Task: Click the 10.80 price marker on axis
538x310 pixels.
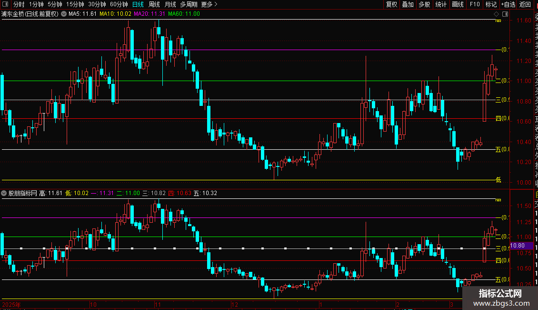Action: [x=521, y=246]
